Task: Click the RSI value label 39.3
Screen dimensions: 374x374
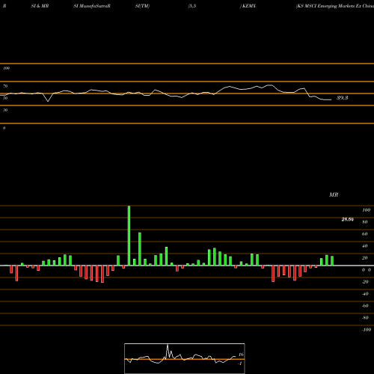Action: click(342, 98)
